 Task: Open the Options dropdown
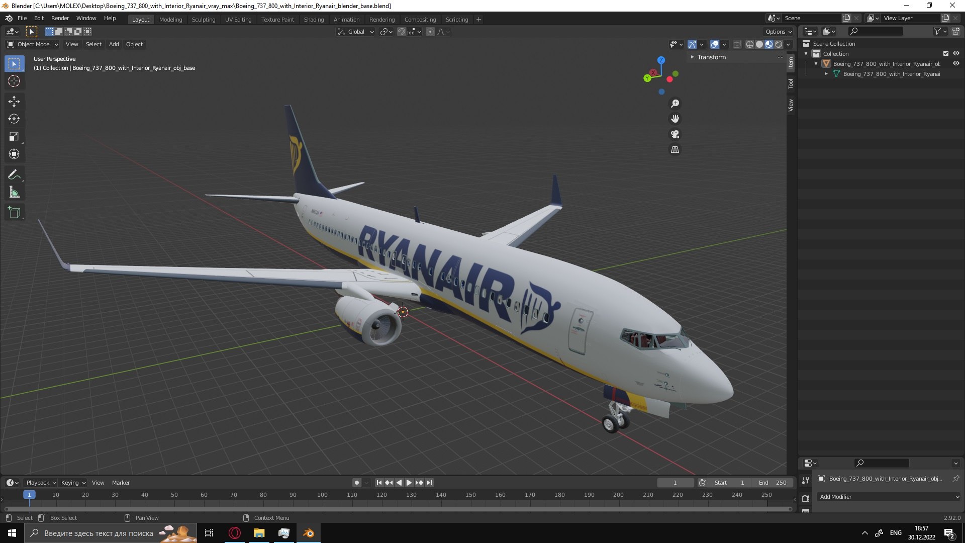[x=779, y=32]
